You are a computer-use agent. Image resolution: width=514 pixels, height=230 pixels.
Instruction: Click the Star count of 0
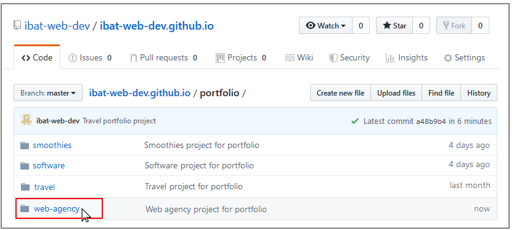click(421, 26)
